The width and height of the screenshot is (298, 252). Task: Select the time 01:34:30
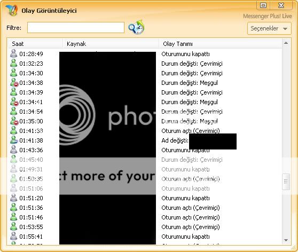point(31,73)
